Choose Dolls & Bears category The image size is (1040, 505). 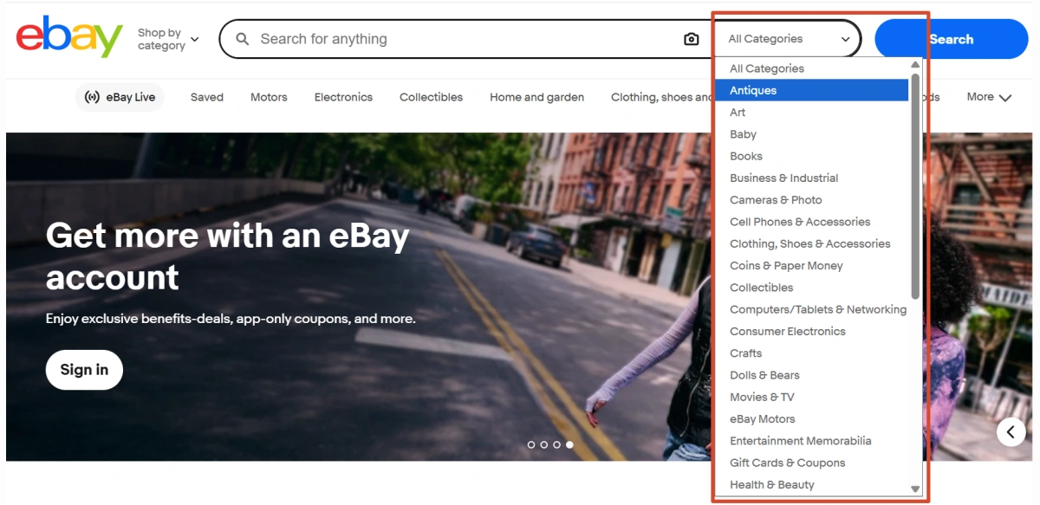tap(811, 376)
